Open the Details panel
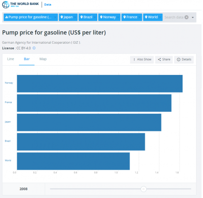Viewport: 203px width, 198px height. point(184,59)
